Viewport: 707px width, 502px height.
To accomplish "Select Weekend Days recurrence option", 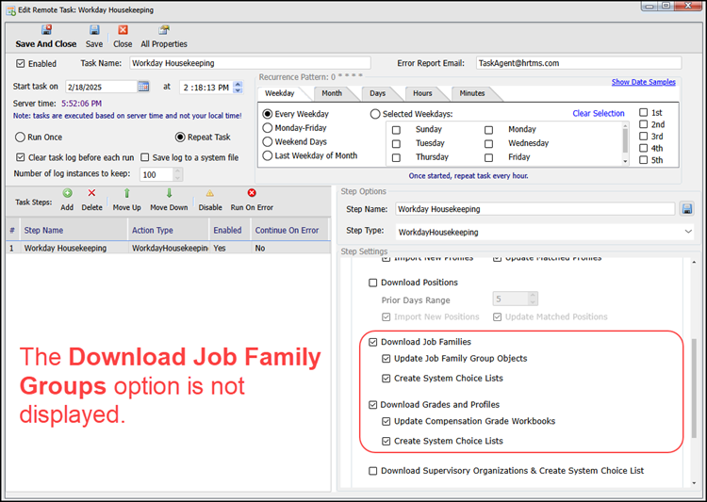I will [x=268, y=142].
